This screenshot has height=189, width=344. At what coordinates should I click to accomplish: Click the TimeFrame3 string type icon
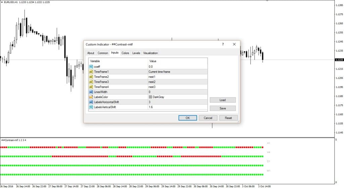click(x=91, y=82)
